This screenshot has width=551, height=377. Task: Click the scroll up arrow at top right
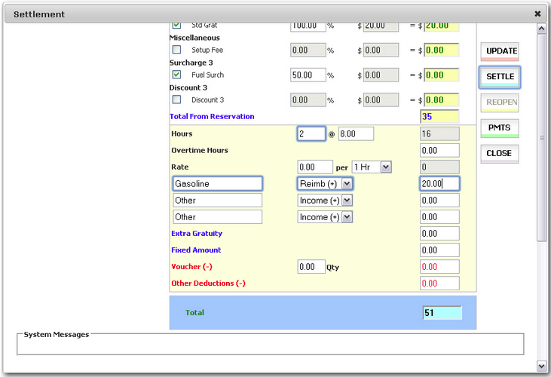click(541, 29)
